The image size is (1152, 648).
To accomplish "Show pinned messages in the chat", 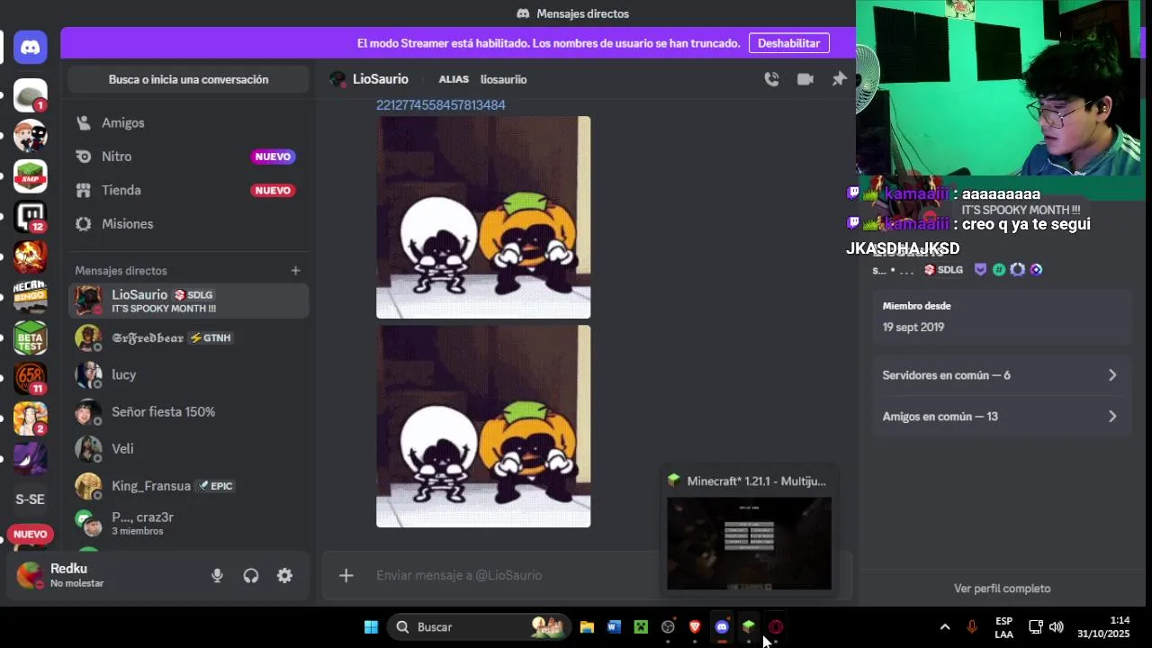I will coord(839,79).
